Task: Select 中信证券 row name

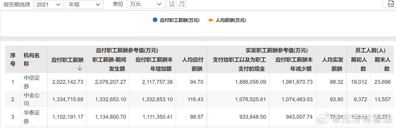Action: click(x=32, y=82)
